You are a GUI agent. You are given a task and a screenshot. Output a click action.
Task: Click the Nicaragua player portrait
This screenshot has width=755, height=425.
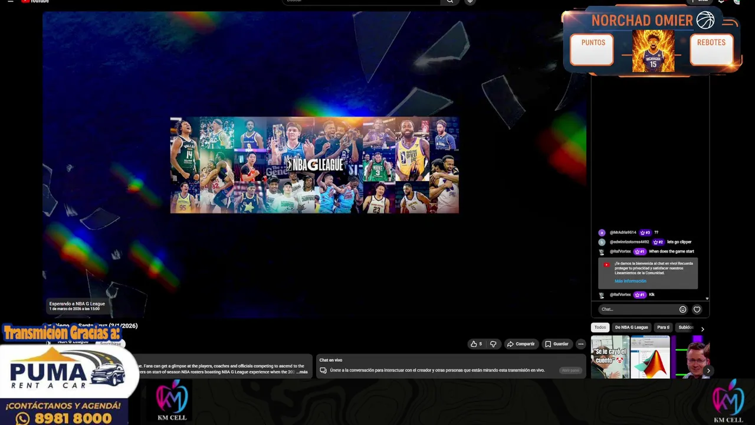coord(653,51)
